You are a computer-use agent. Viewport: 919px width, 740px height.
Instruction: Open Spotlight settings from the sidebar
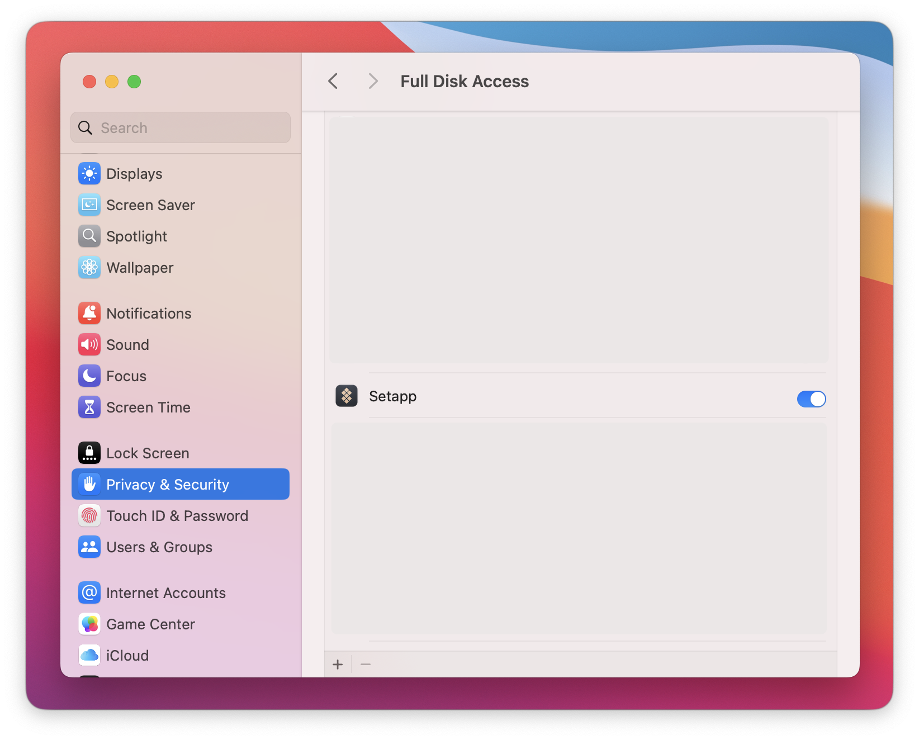(x=89, y=236)
